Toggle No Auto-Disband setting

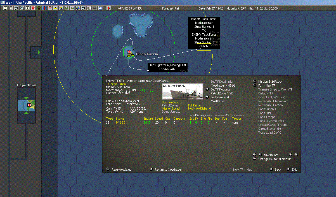tap(199, 108)
